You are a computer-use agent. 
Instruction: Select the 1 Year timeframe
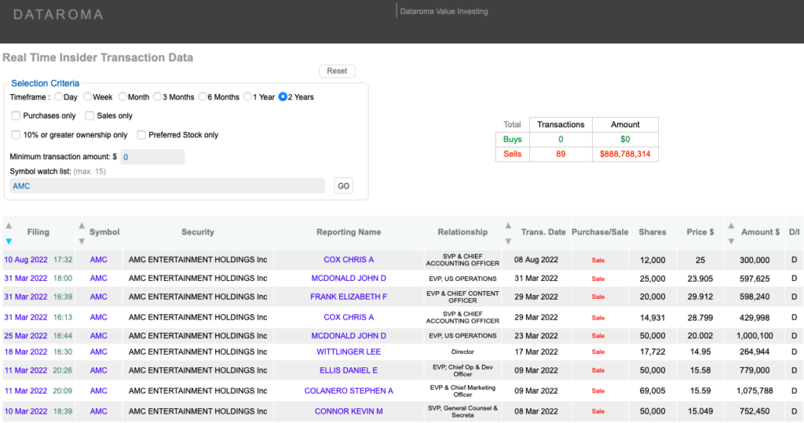pyautogui.click(x=247, y=97)
